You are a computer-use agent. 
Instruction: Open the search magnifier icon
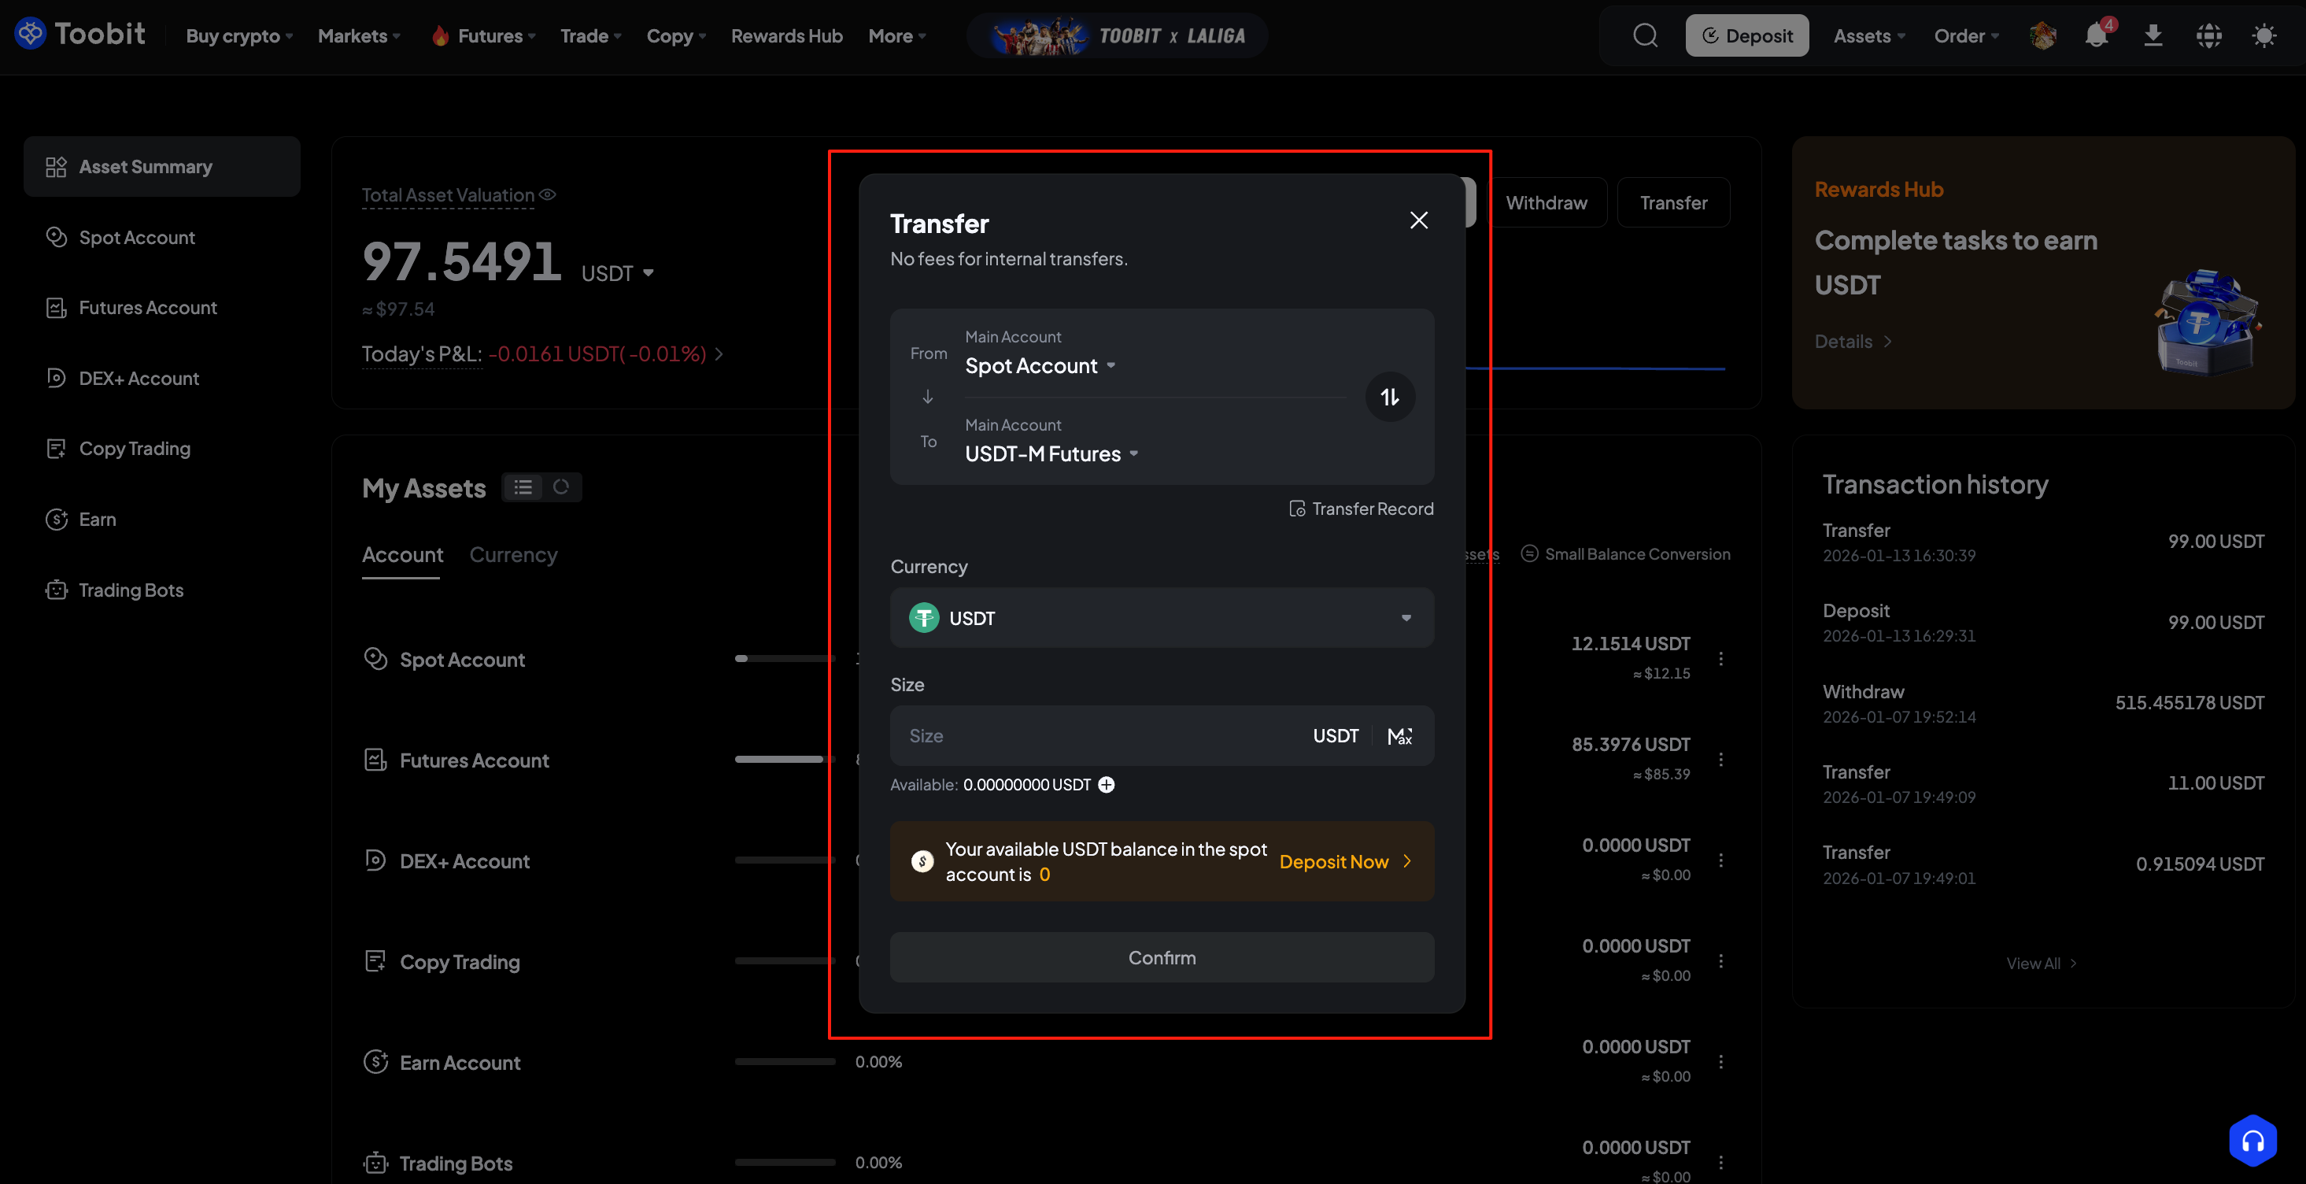pos(1644,36)
